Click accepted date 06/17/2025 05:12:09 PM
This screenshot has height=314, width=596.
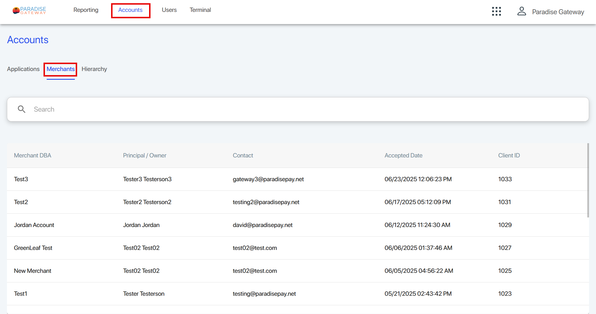418,202
